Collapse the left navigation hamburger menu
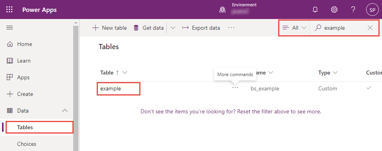The image size is (382, 151). click(10, 28)
